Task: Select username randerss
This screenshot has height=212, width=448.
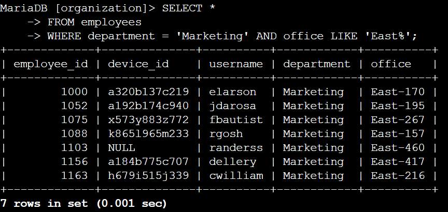Action: tap(236, 148)
